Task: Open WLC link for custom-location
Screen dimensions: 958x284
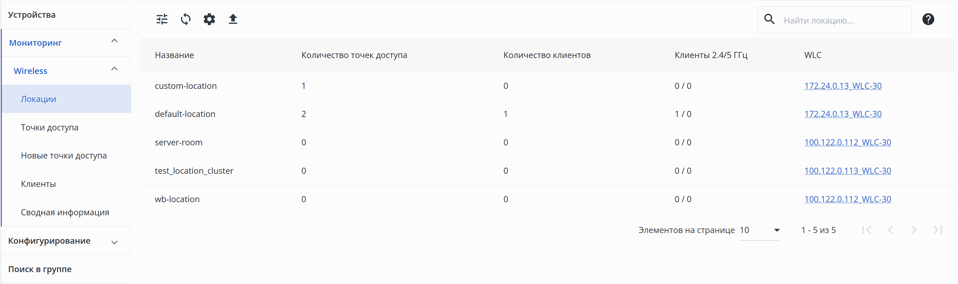Action: (843, 86)
